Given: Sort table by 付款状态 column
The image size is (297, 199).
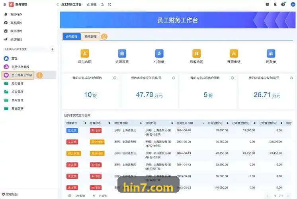Looking at the screenshot, I should 109,123.
